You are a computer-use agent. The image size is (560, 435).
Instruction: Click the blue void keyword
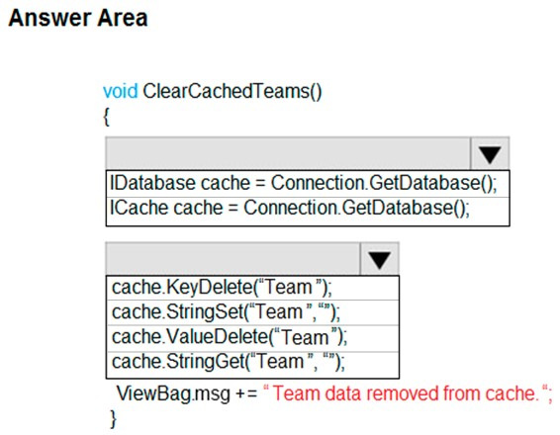click(121, 91)
